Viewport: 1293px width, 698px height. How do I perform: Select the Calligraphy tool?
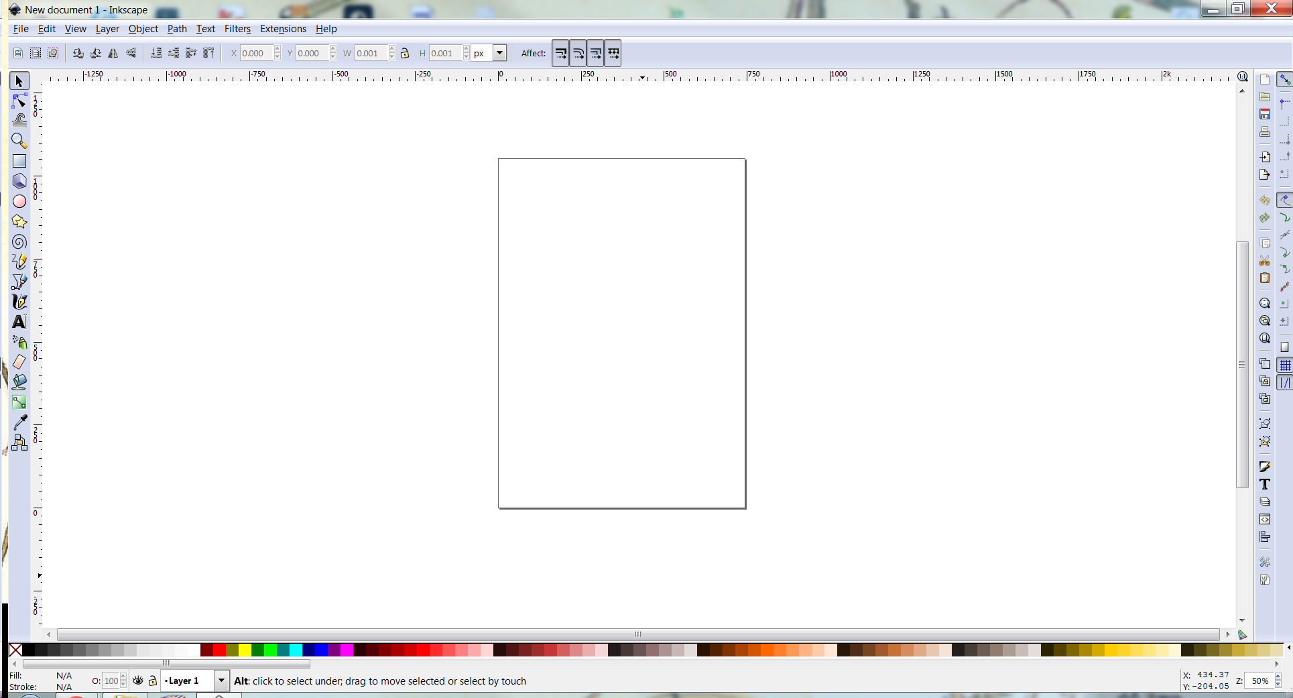[19, 302]
